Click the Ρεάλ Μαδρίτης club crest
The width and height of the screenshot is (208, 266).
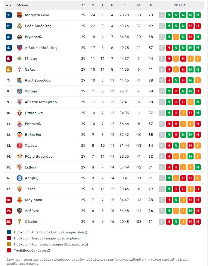(20, 26)
